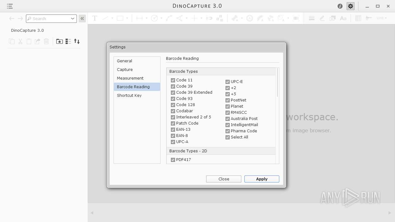Viewport: 395px width, 222px height.
Task: Toggle the Codabar checkbox
Action: (173, 111)
